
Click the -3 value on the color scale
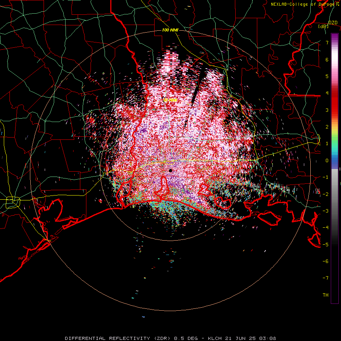(x=325, y=211)
